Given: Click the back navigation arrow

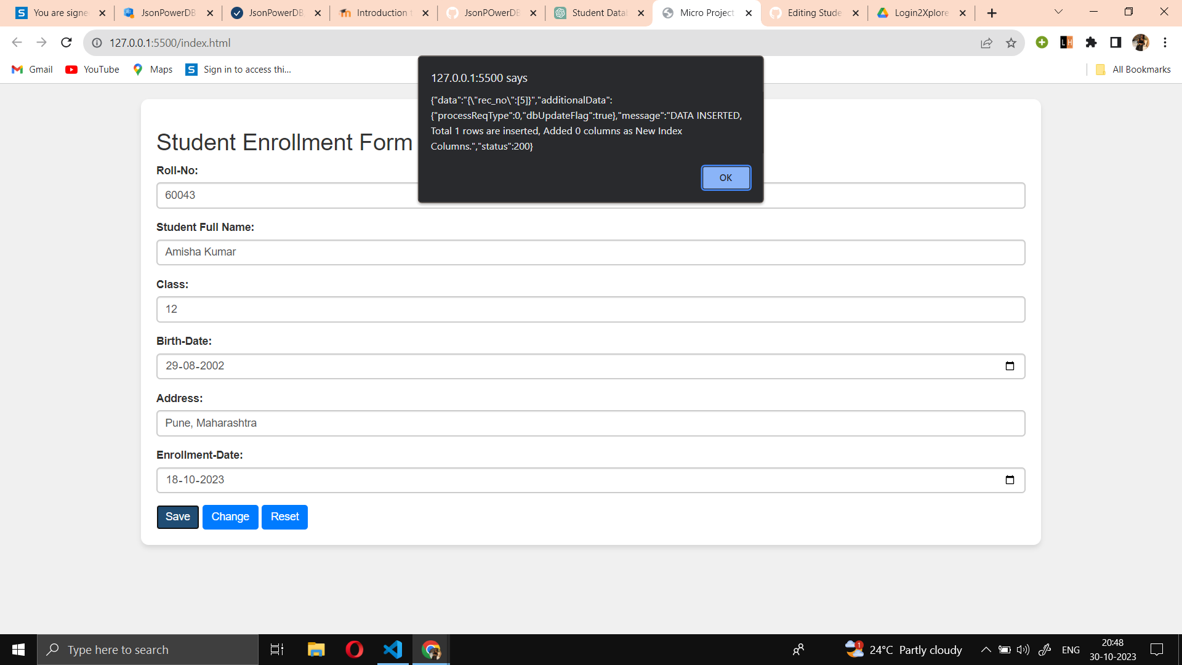Looking at the screenshot, I should pyautogui.click(x=17, y=42).
